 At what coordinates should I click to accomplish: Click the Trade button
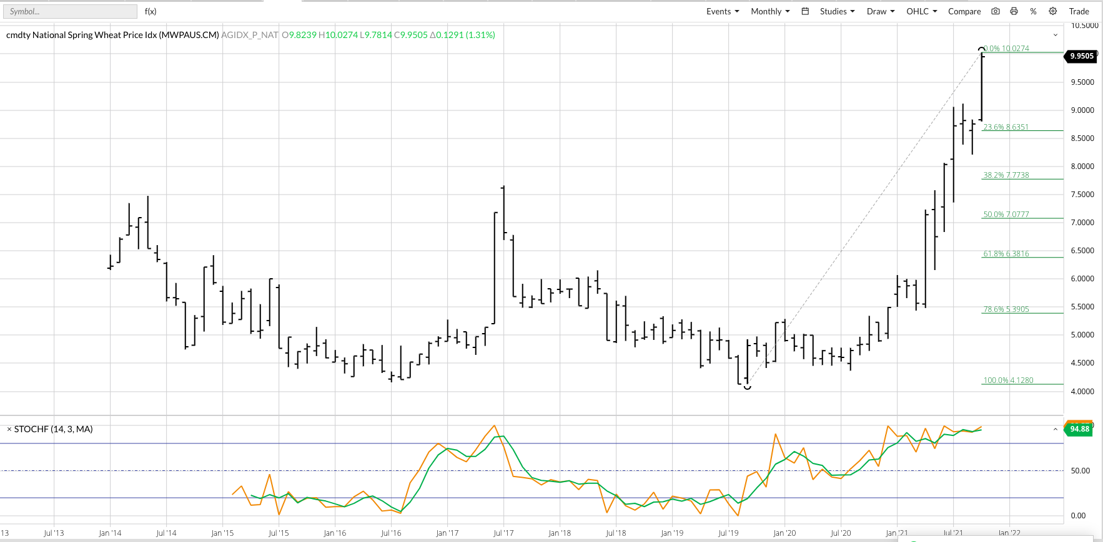pos(1079,11)
